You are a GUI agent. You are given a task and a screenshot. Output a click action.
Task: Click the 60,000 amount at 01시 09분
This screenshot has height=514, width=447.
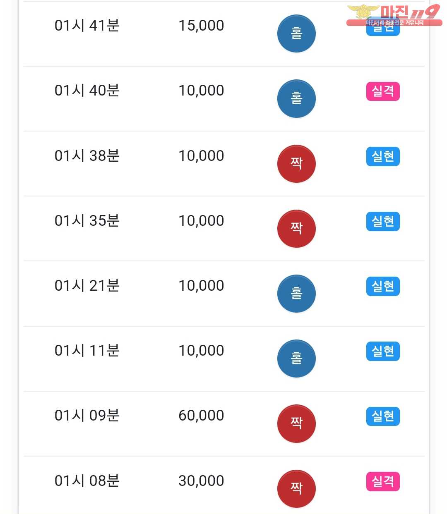(x=201, y=416)
